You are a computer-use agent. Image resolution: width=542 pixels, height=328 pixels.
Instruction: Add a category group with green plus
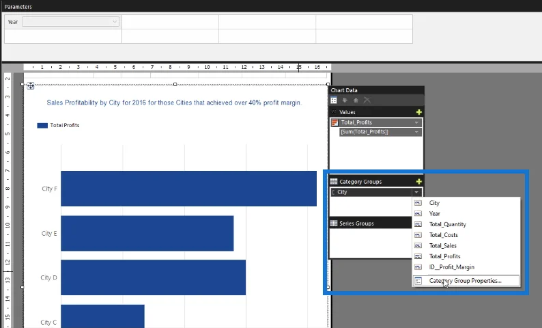point(419,182)
